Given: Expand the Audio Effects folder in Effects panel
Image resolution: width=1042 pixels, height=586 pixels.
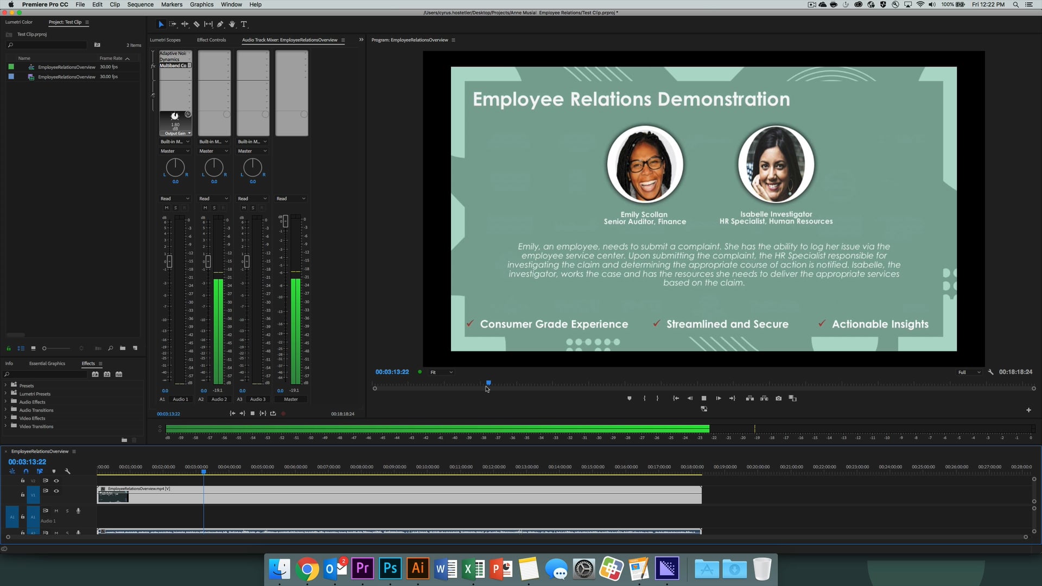Looking at the screenshot, I should 5,402.
